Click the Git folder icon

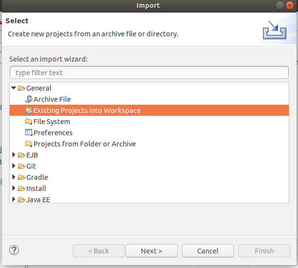tap(21, 166)
